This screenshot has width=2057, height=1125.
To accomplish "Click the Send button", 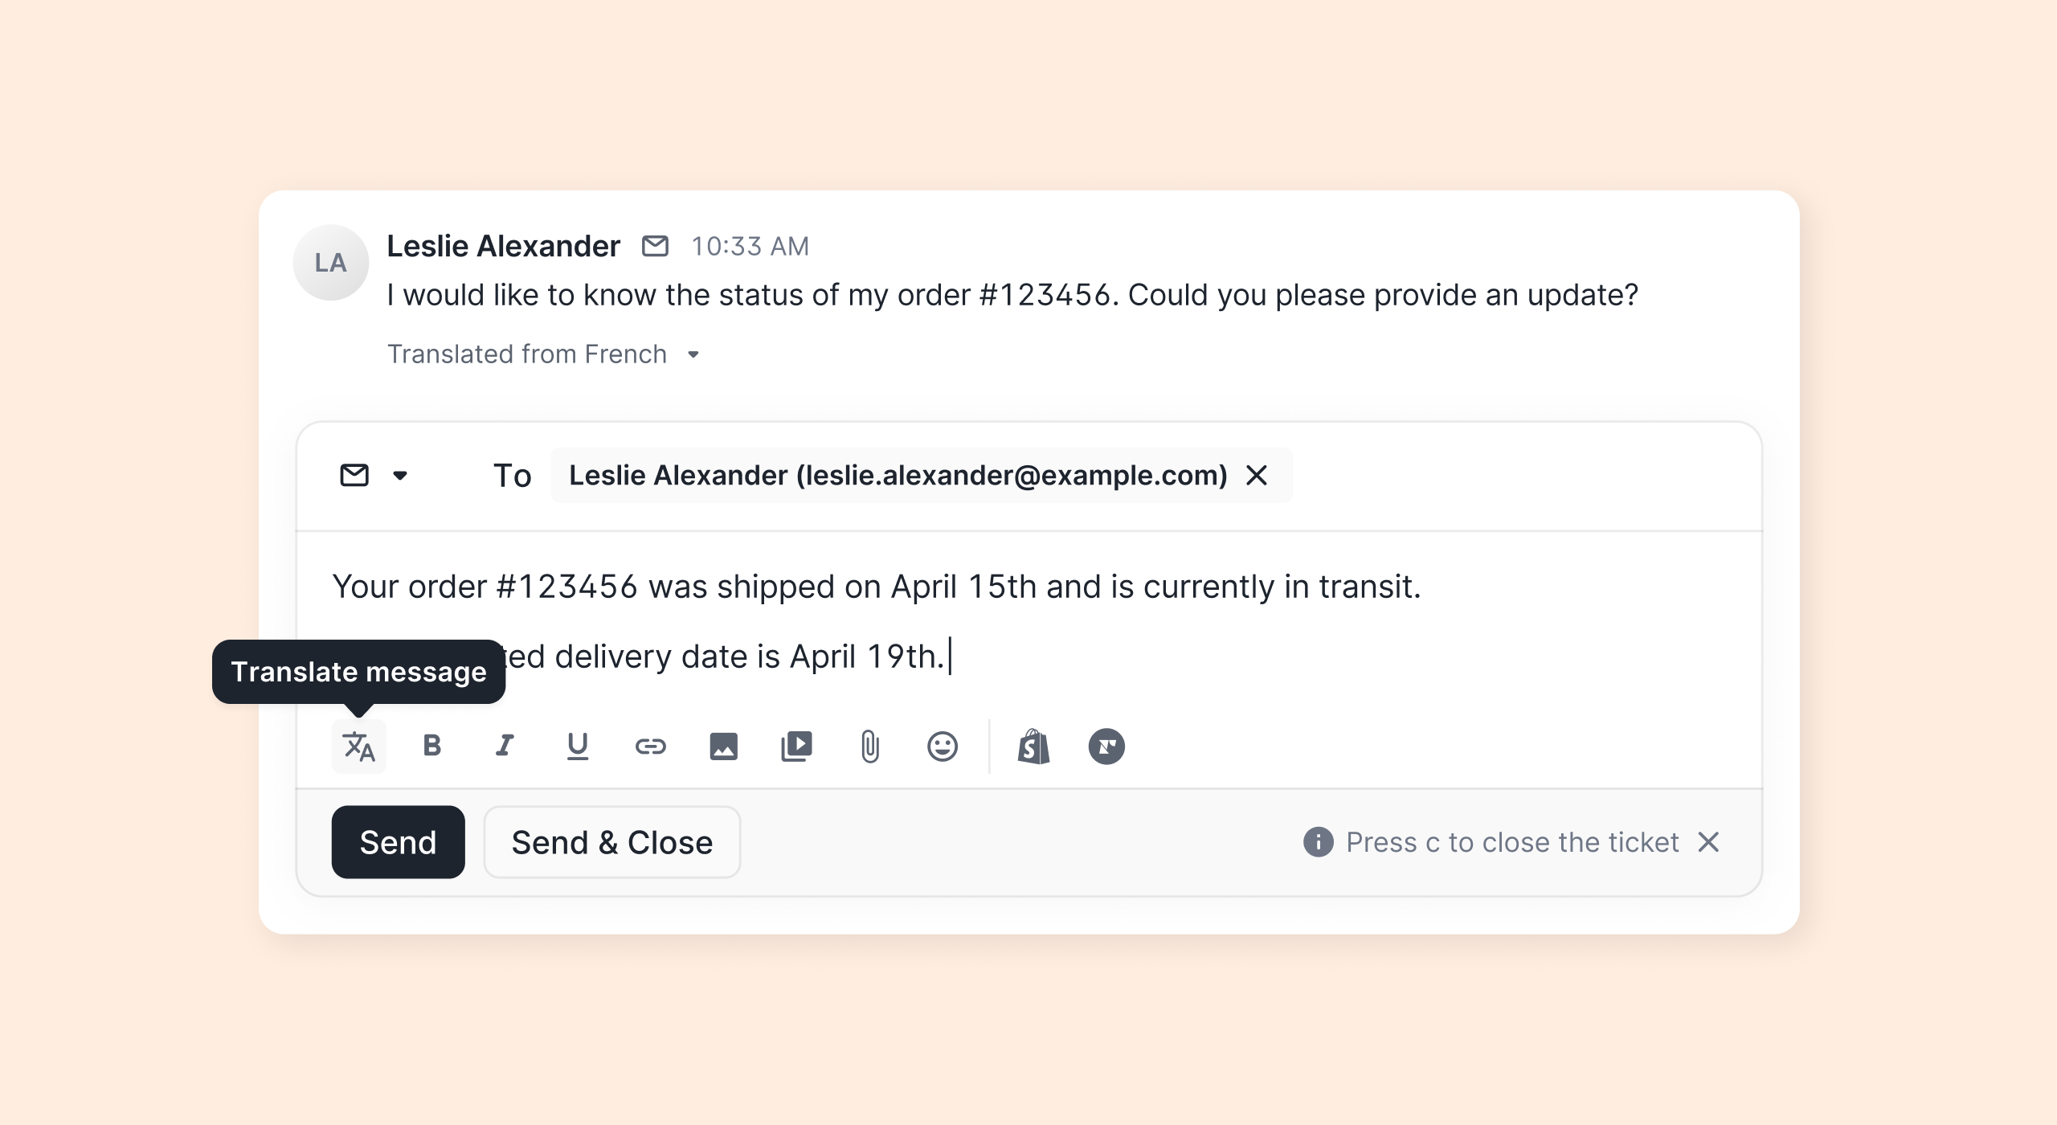I will pos(398,842).
